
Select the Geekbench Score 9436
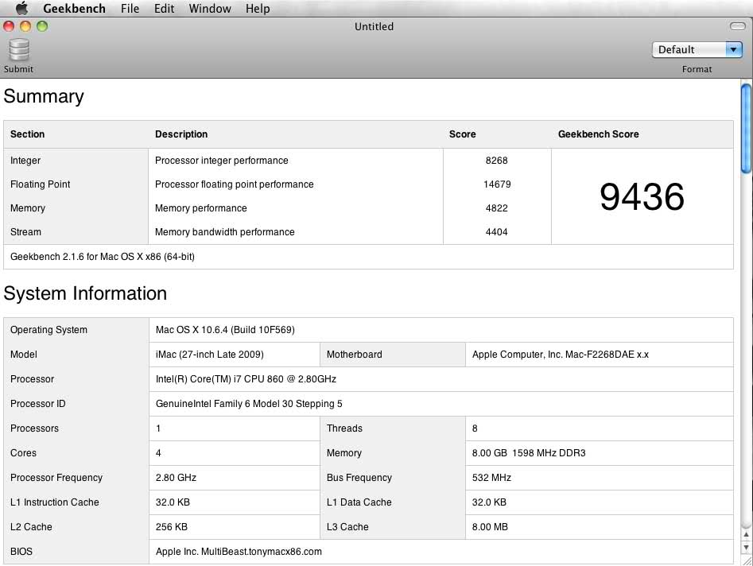point(642,197)
